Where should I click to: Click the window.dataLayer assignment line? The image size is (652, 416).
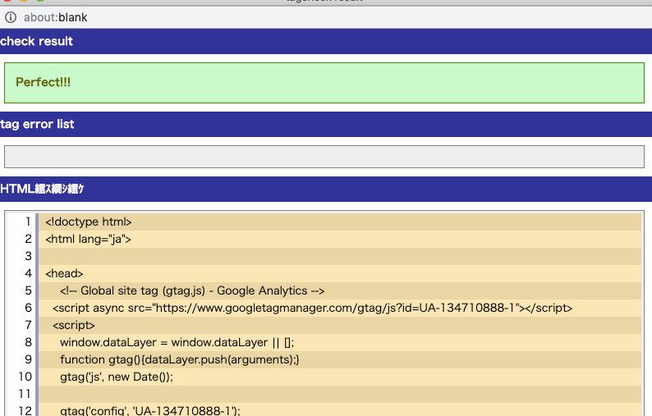coord(177,342)
